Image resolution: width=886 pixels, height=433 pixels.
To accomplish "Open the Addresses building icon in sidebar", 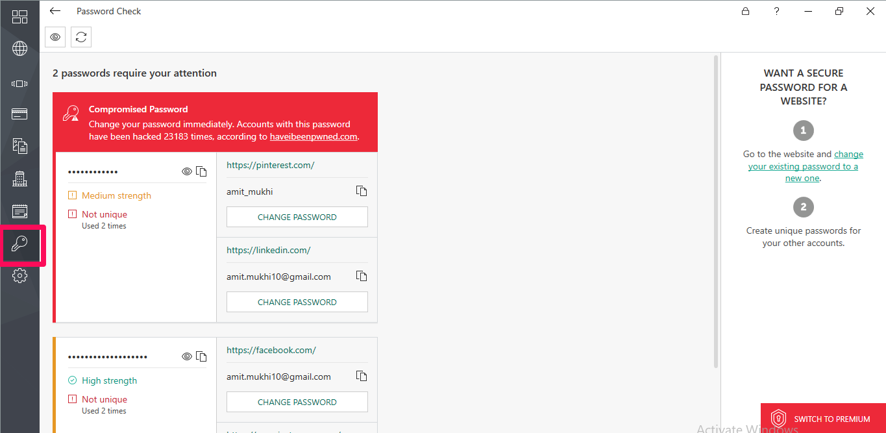I will coord(19,178).
